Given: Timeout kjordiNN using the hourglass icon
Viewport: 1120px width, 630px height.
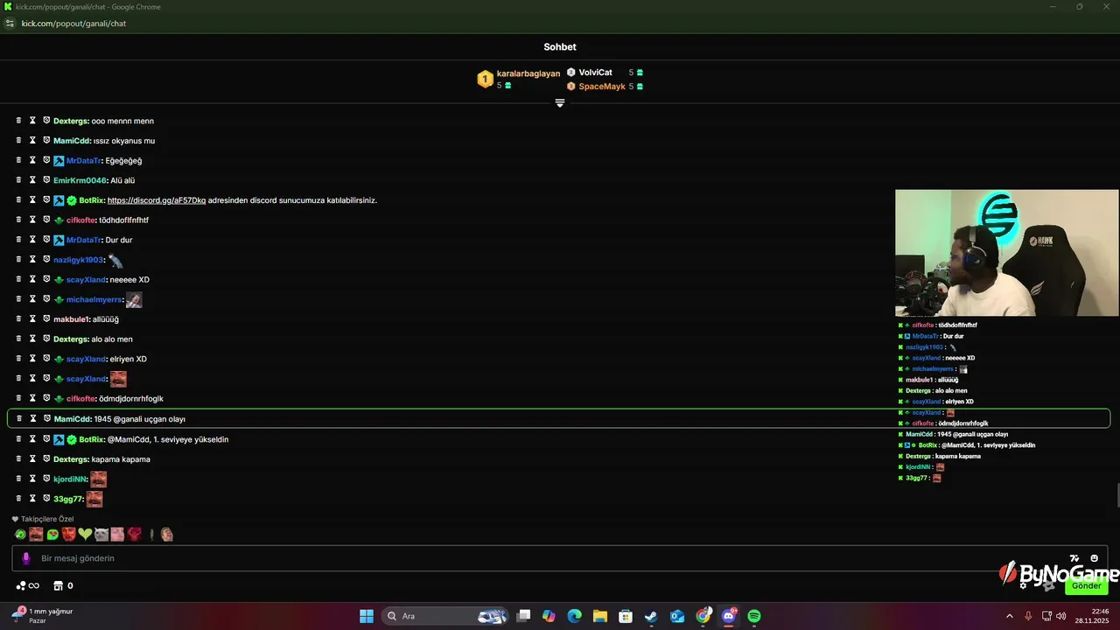Looking at the screenshot, I should point(32,479).
